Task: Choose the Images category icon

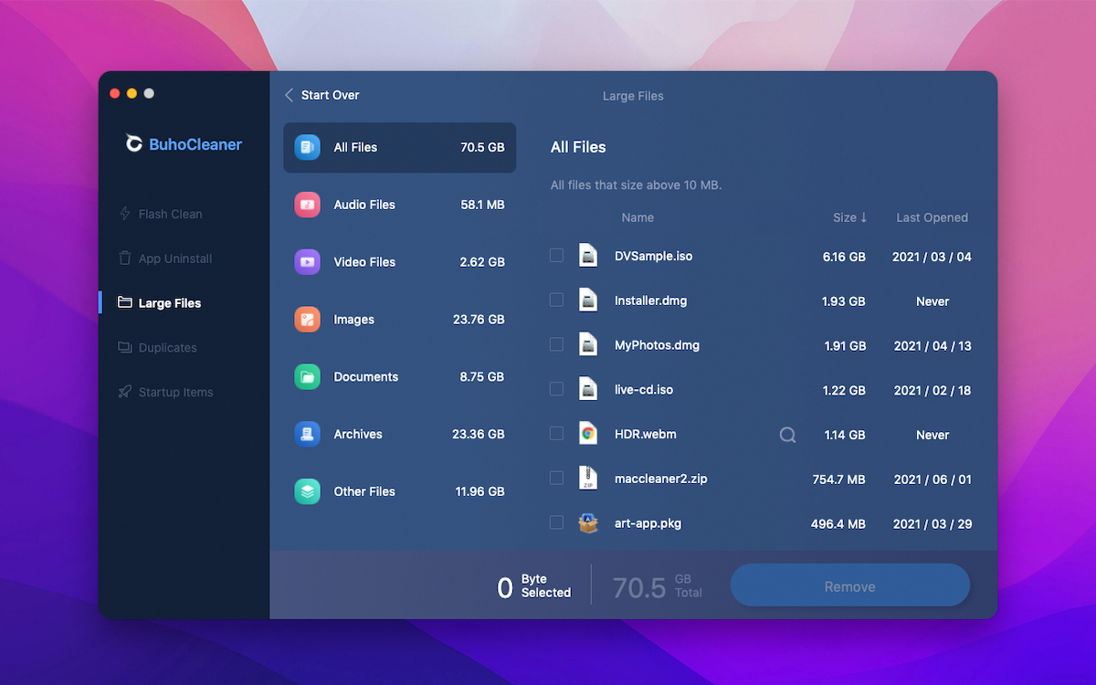Action: click(x=307, y=320)
